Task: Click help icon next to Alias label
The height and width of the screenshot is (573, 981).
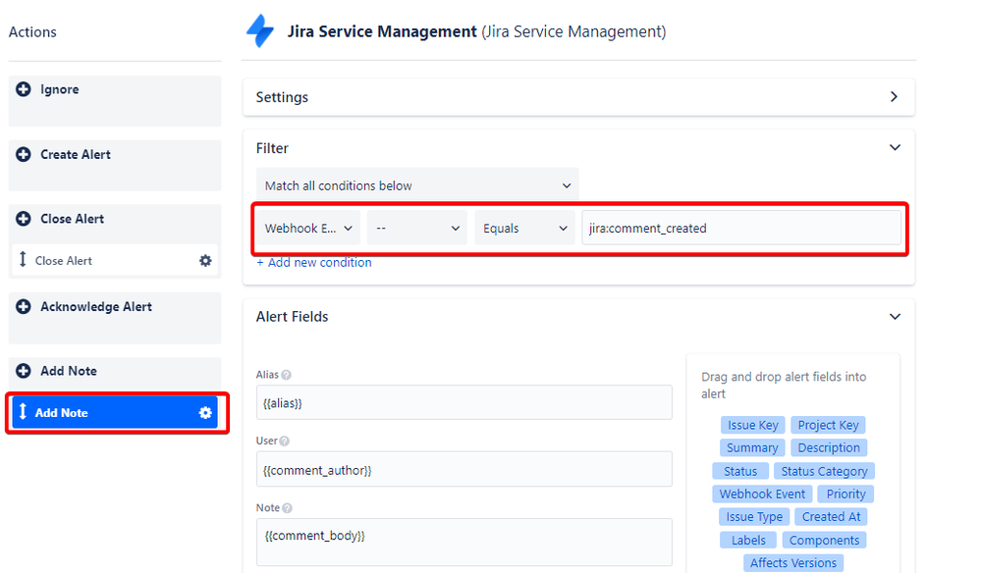Action: (x=286, y=375)
